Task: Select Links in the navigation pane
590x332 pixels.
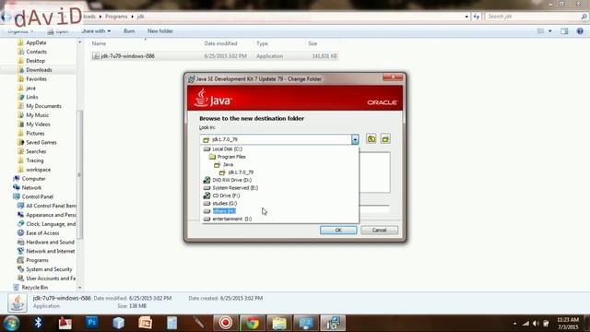Action: (32, 97)
